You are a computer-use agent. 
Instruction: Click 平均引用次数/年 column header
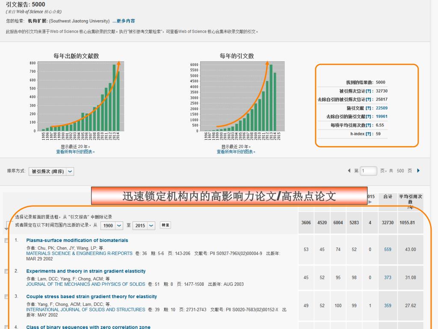pos(410,202)
